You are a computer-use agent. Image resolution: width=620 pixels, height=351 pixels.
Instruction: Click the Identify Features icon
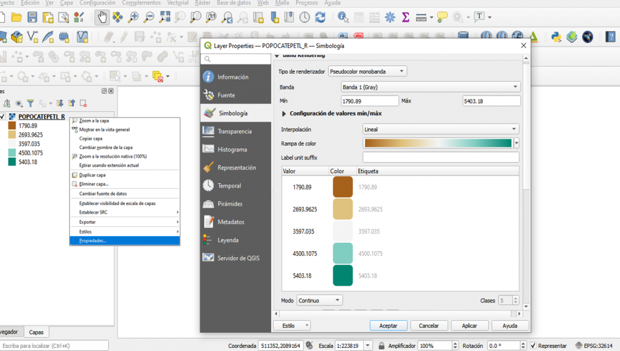point(343,17)
